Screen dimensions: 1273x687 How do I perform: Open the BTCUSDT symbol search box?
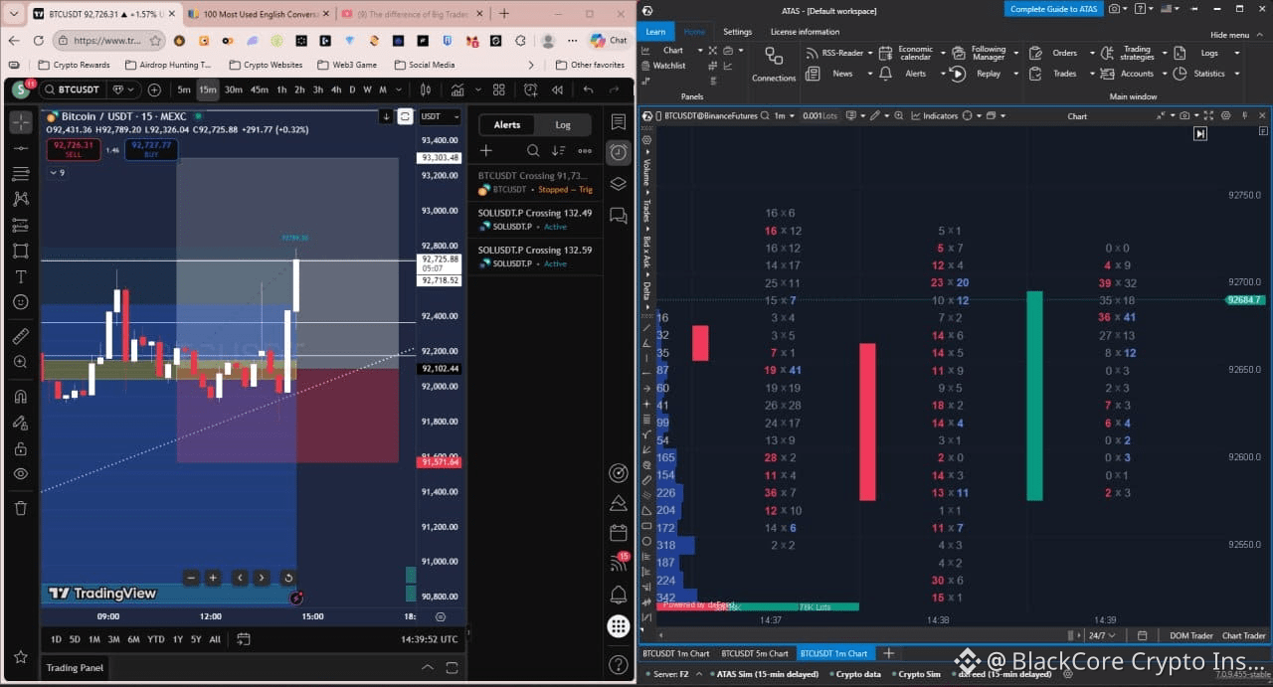click(73, 89)
